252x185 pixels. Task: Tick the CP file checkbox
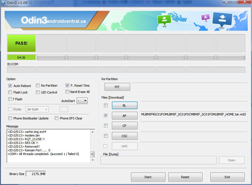coord(106,126)
